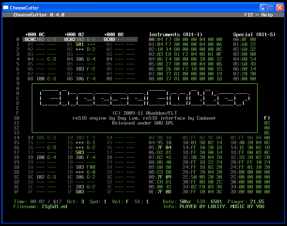The height and width of the screenshot is (226, 287).
Task: Click the E-4 note in voice 2
Action: click(91, 79)
